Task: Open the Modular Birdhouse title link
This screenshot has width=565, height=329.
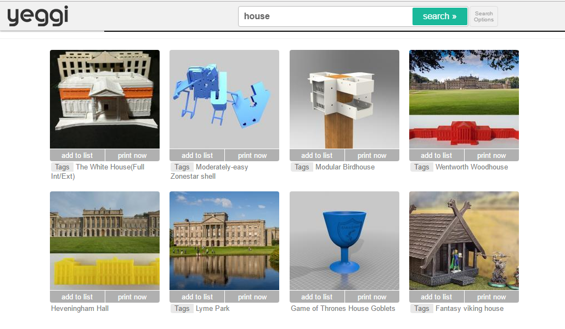Action: (x=345, y=167)
